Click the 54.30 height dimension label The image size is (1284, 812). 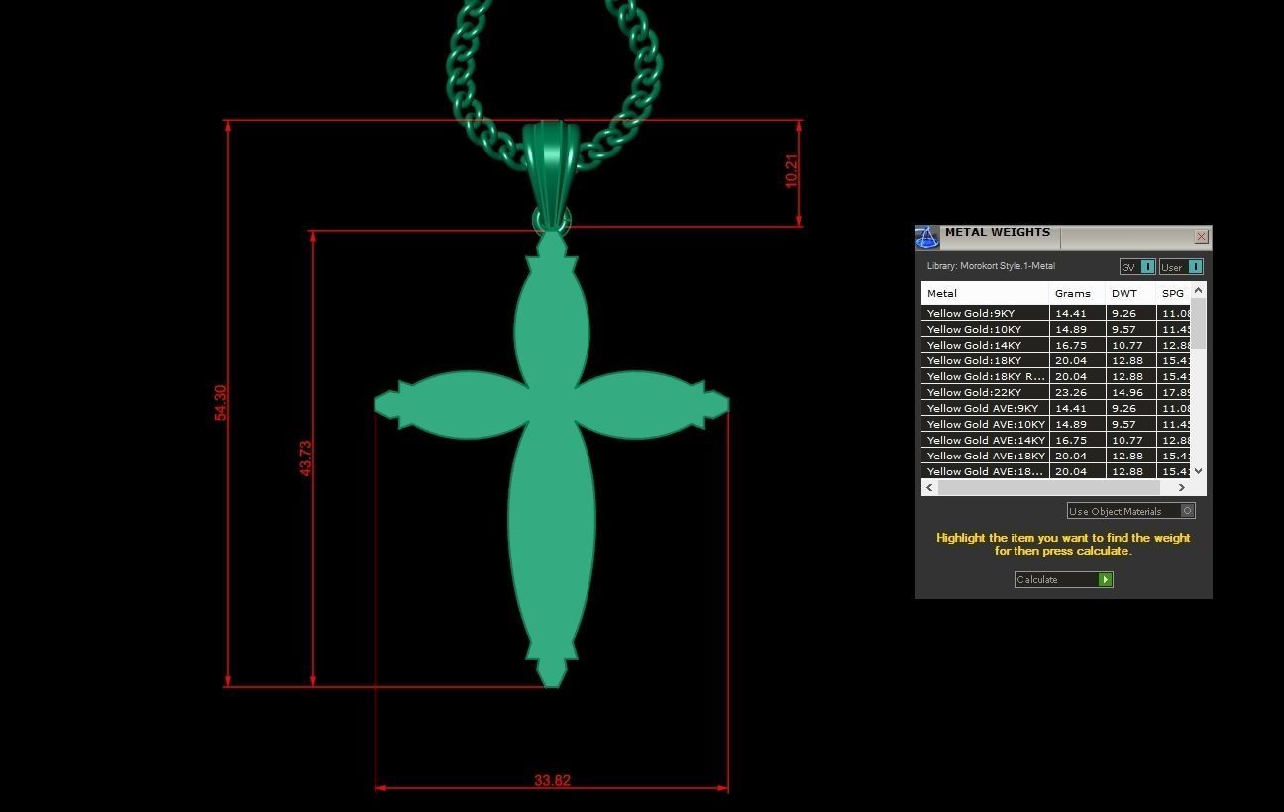pyautogui.click(x=220, y=403)
